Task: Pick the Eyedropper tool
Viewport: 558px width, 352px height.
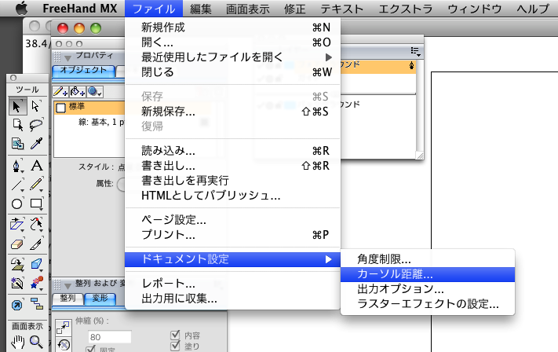Action: [x=35, y=144]
